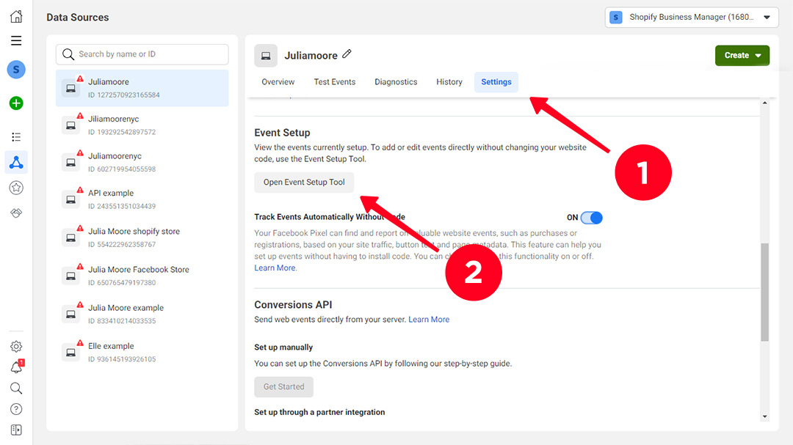Click Set up through a partner integration

pos(319,412)
